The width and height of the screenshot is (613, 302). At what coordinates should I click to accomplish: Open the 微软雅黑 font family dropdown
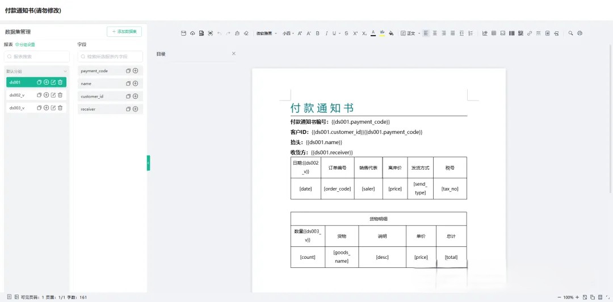coord(266,33)
